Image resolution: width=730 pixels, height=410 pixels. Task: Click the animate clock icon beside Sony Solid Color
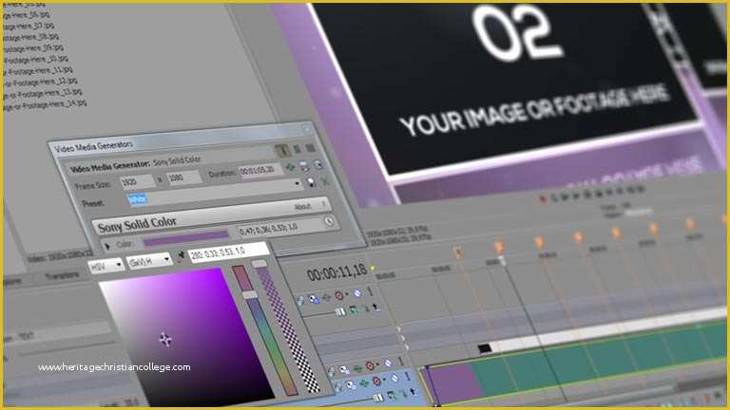329,222
